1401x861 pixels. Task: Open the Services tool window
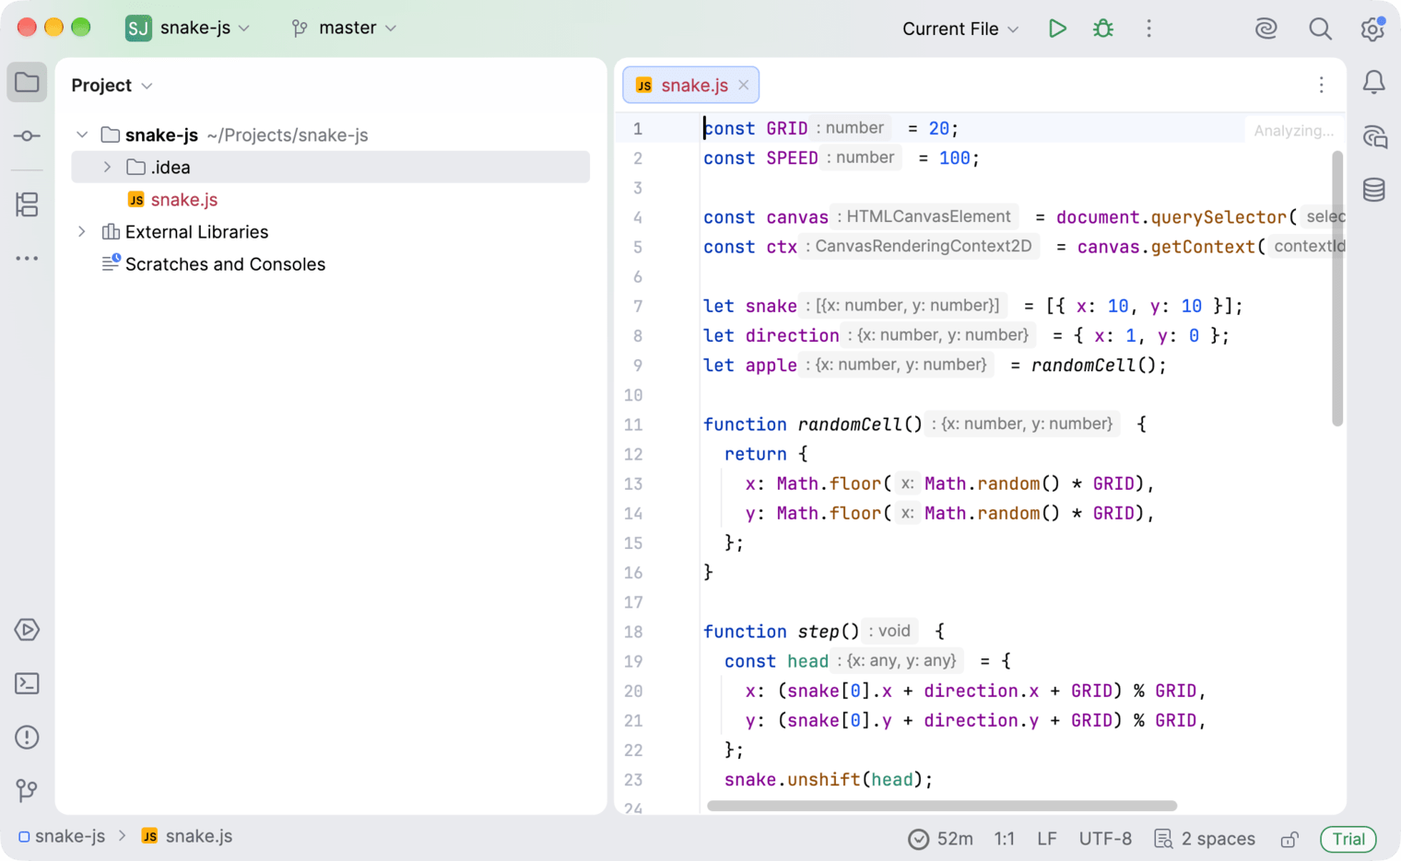click(x=27, y=630)
